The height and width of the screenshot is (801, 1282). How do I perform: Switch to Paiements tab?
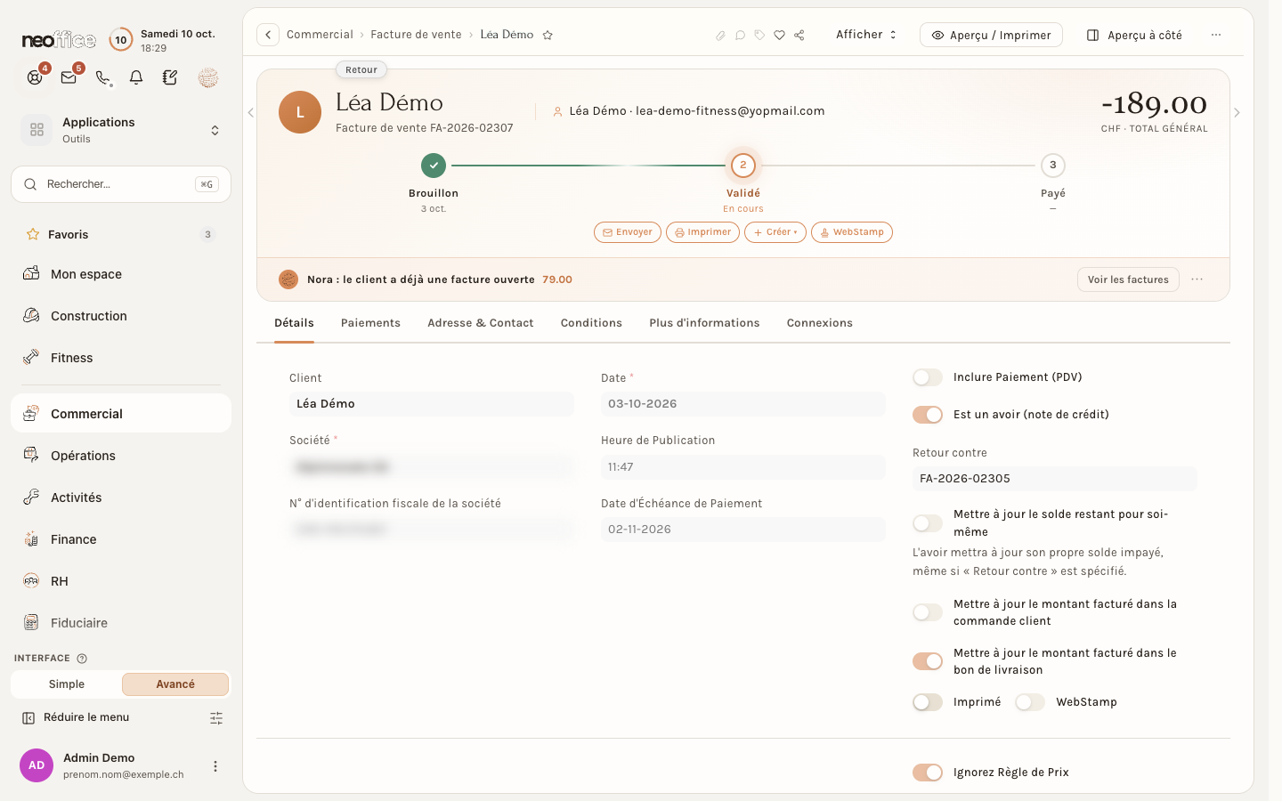(x=370, y=323)
